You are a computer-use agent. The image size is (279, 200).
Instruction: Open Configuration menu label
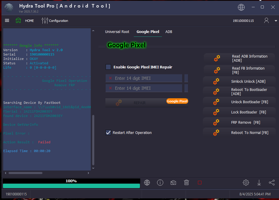(x=58, y=21)
